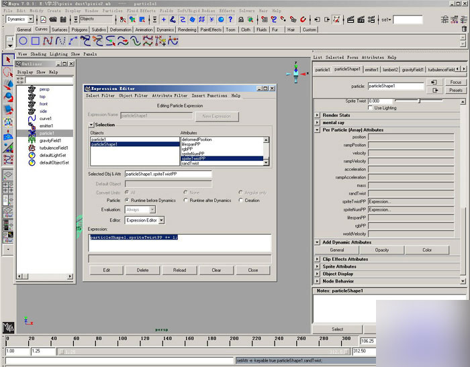Expand the Render Stats section
The width and height of the screenshot is (470, 367).
(x=317, y=115)
